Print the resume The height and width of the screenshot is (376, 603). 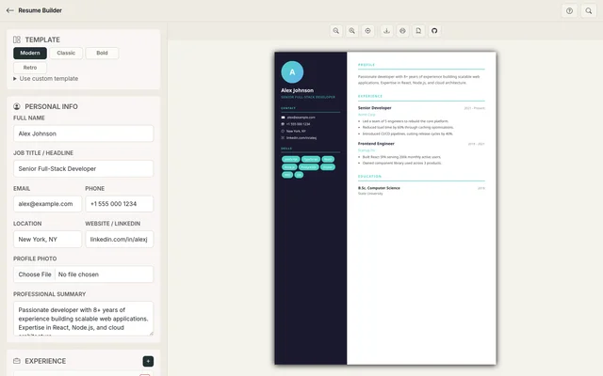(402, 31)
